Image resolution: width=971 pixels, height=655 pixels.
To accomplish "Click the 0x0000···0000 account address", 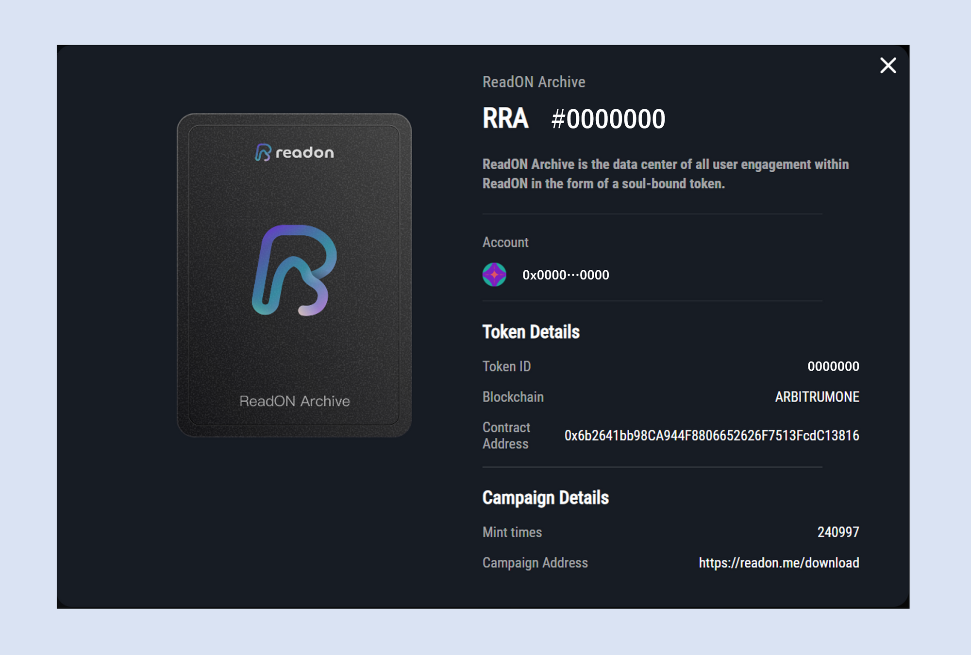I will pos(566,275).
